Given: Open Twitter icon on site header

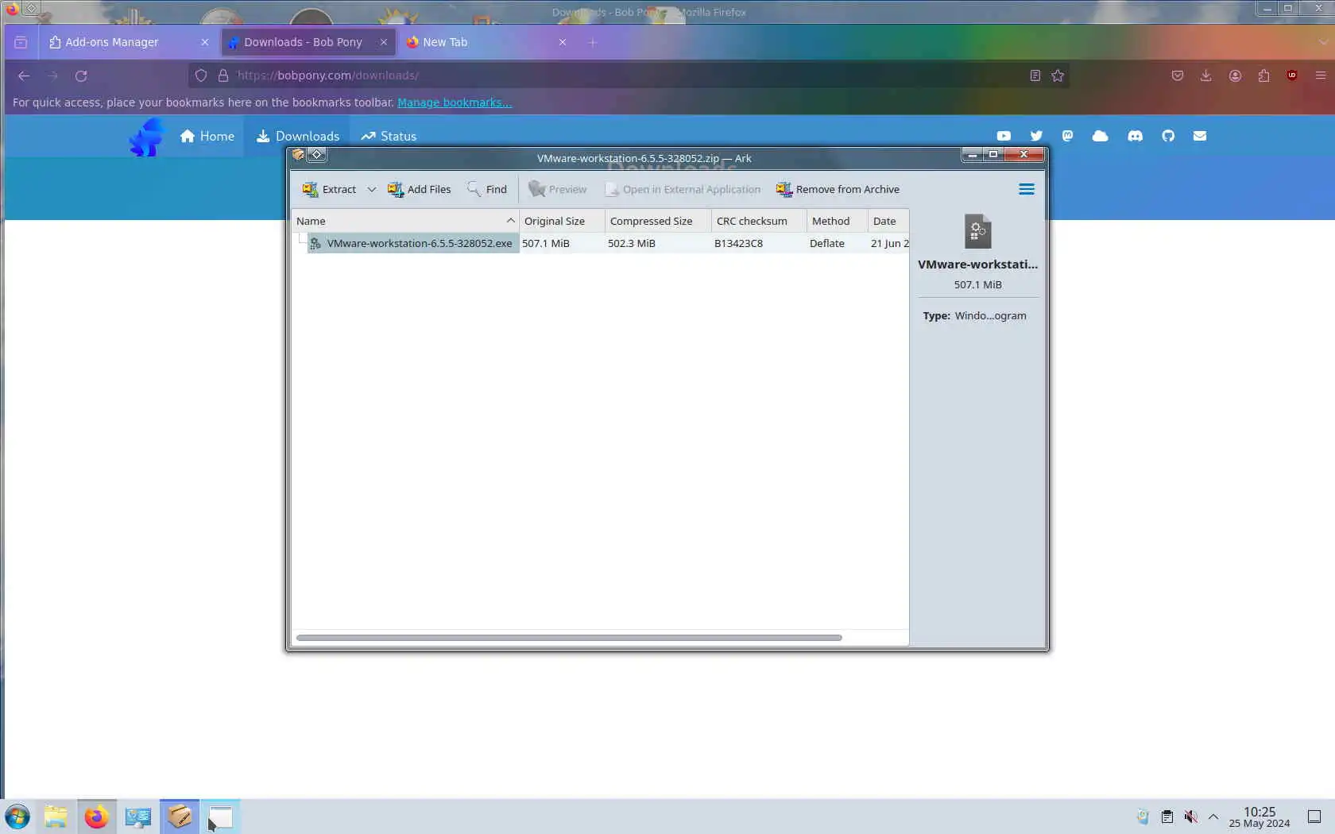Looking at the screenshot, I should (x=1036, y=136).
